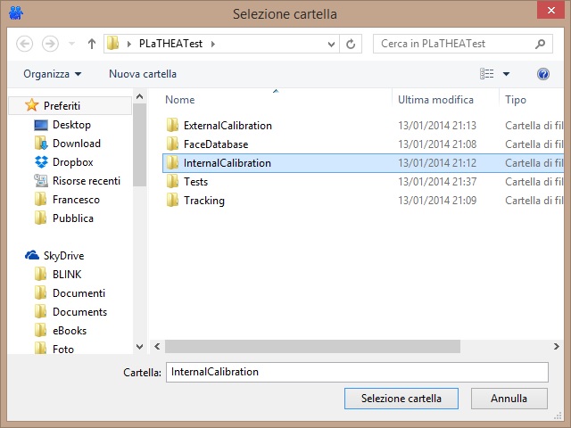This screenshot has height=428, width=571.
Task: Click the Annulla button
Action: pos(509,399)
